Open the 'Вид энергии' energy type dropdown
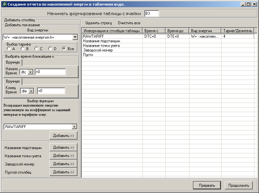Viewport: 259px width, 193px height. 75,37
